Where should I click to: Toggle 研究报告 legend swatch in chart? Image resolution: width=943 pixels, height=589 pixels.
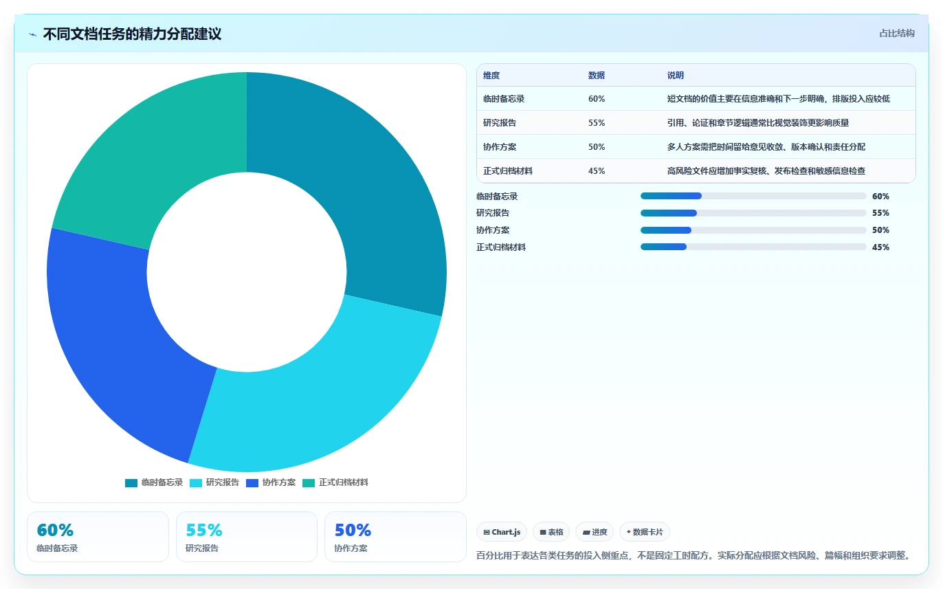[195, 482]
